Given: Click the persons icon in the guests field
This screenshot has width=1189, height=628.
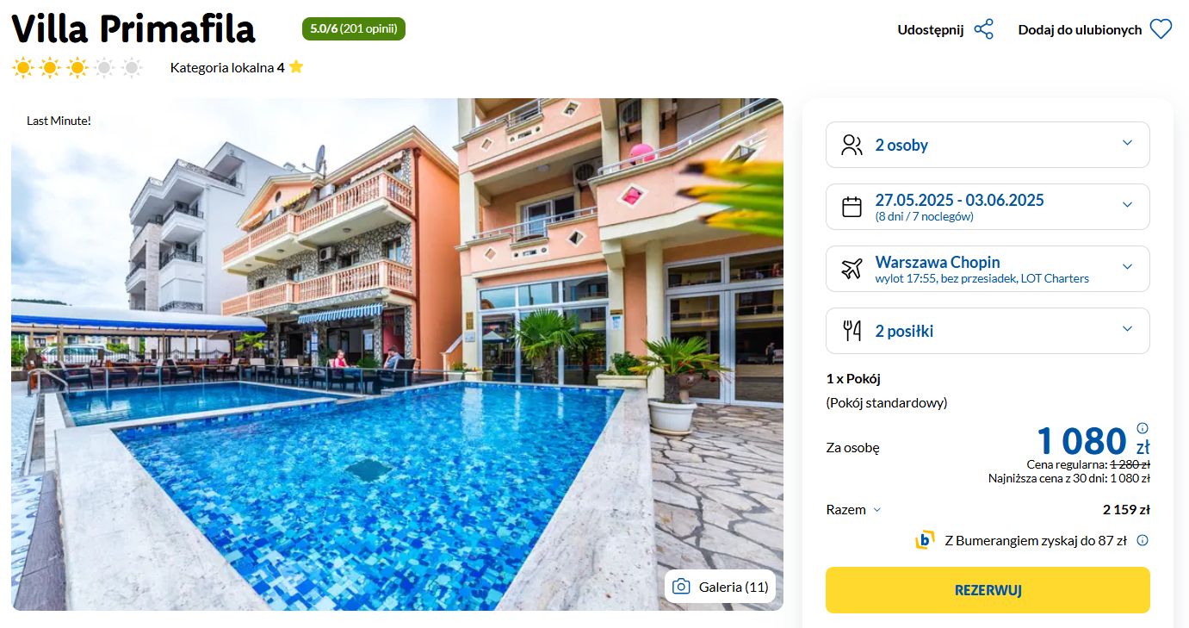Looking at the screenshot, I should pos(851,145).
